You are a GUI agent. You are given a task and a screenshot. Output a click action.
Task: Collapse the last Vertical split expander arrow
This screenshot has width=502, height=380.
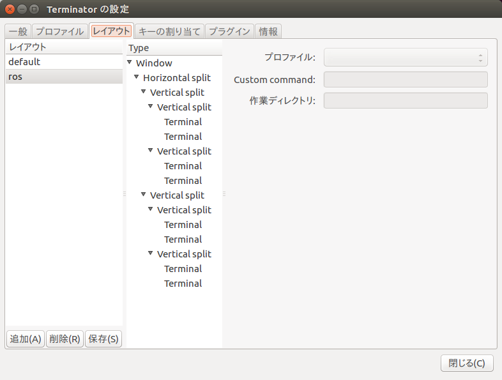click(x=151, y=253)
